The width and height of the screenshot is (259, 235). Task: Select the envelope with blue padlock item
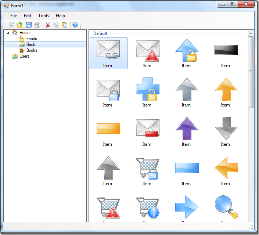coord(108,93)
